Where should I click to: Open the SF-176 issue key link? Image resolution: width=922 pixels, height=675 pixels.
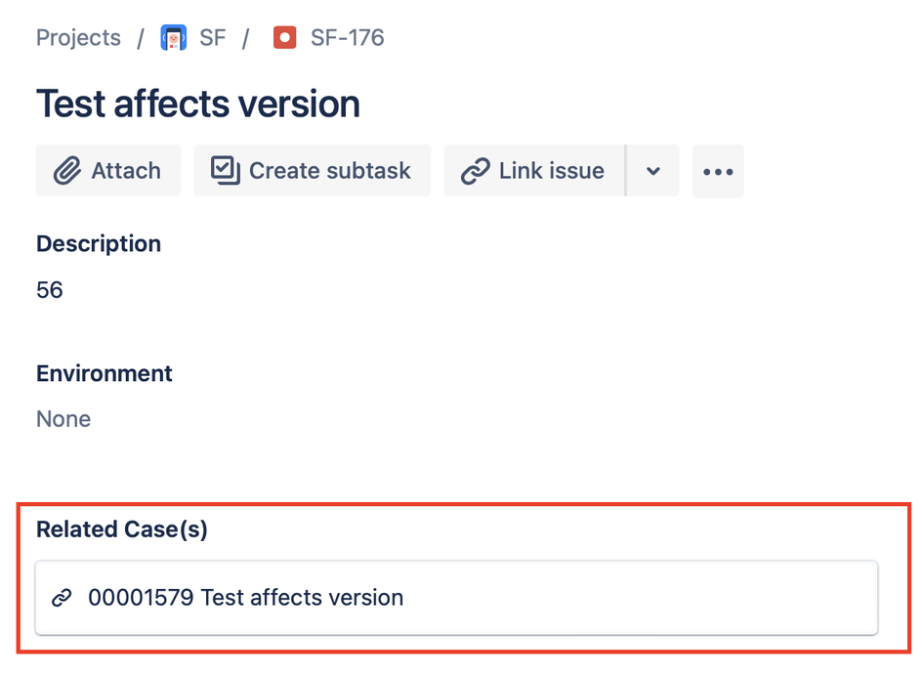[x=347, y=38]
